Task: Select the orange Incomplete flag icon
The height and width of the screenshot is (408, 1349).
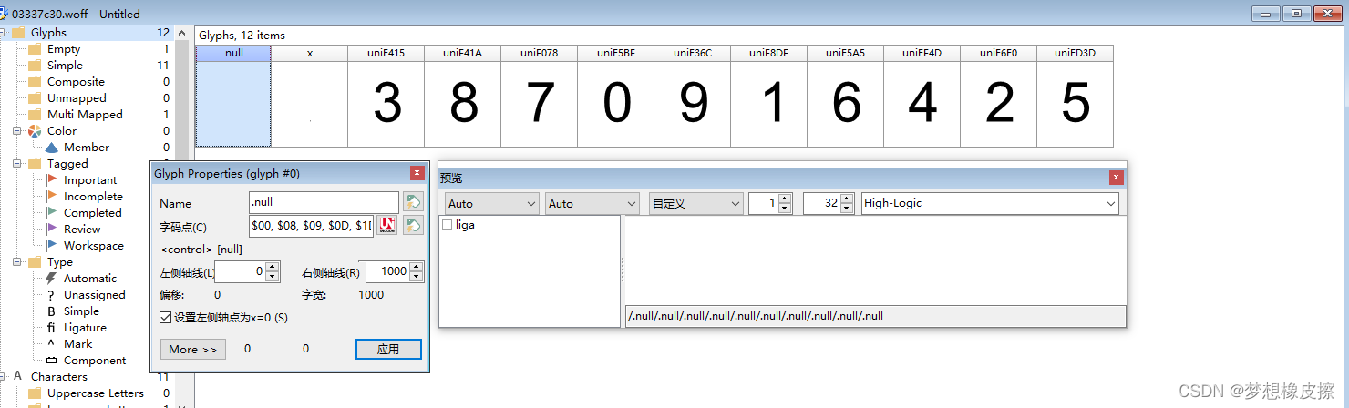Action: pos(51,197)
